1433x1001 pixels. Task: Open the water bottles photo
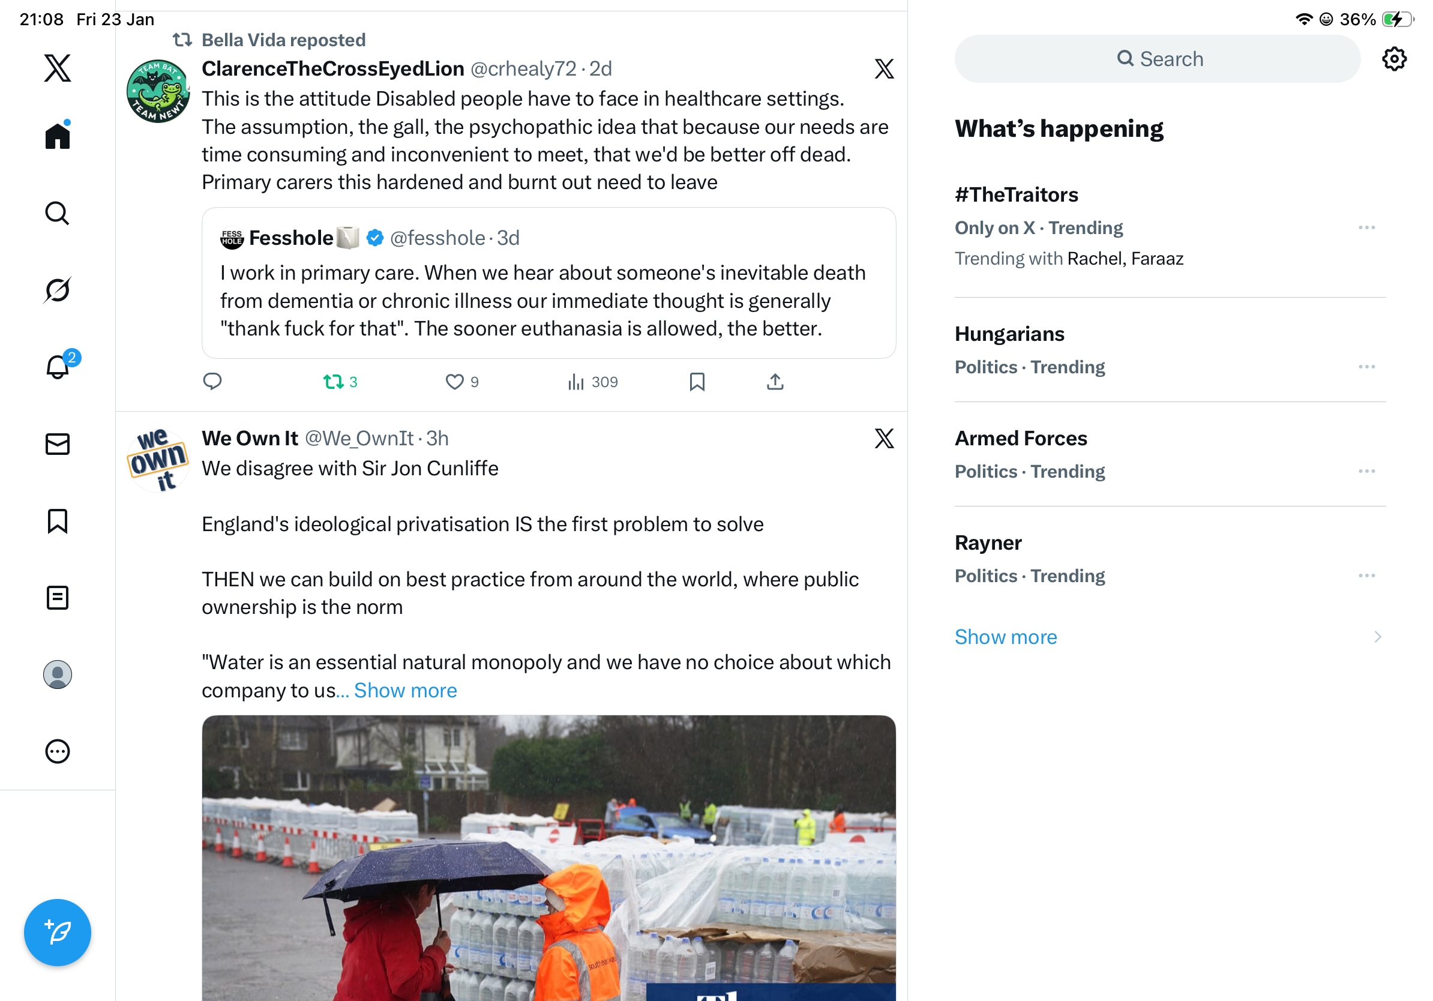tap(548, 858)
